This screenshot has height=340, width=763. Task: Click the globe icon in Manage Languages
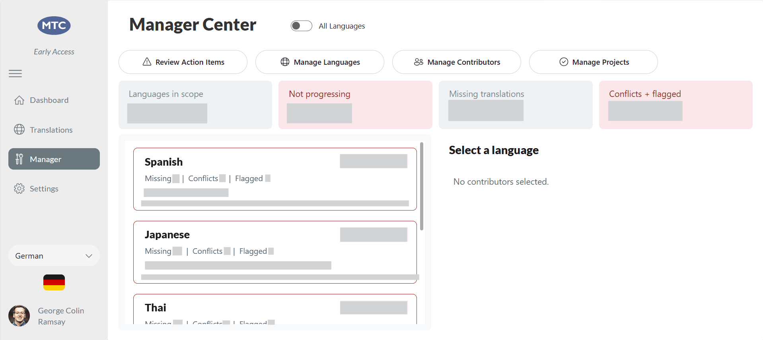pos(285,62)
